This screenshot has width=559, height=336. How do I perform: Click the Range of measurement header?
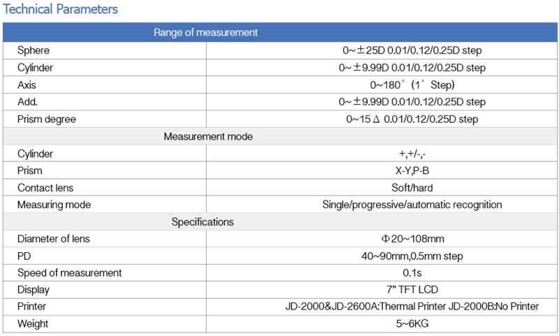[205, 33]
